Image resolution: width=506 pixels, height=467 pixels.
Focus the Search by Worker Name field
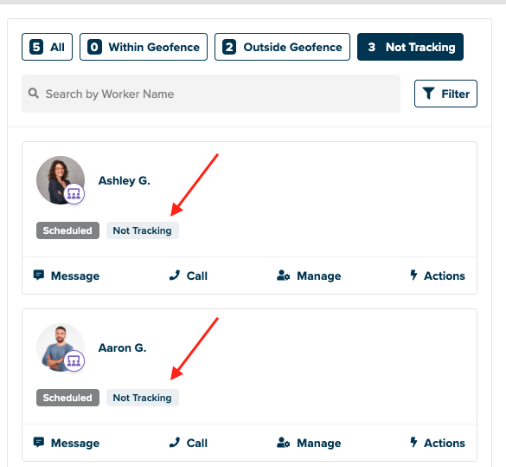point(211,94)
